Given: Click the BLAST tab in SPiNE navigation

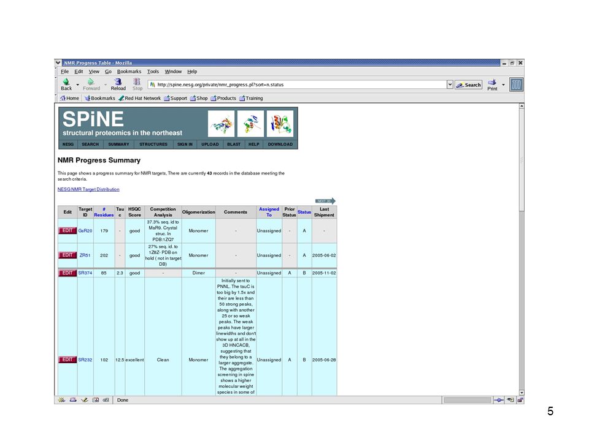Looking at the screenshot, I should point(234,145).
